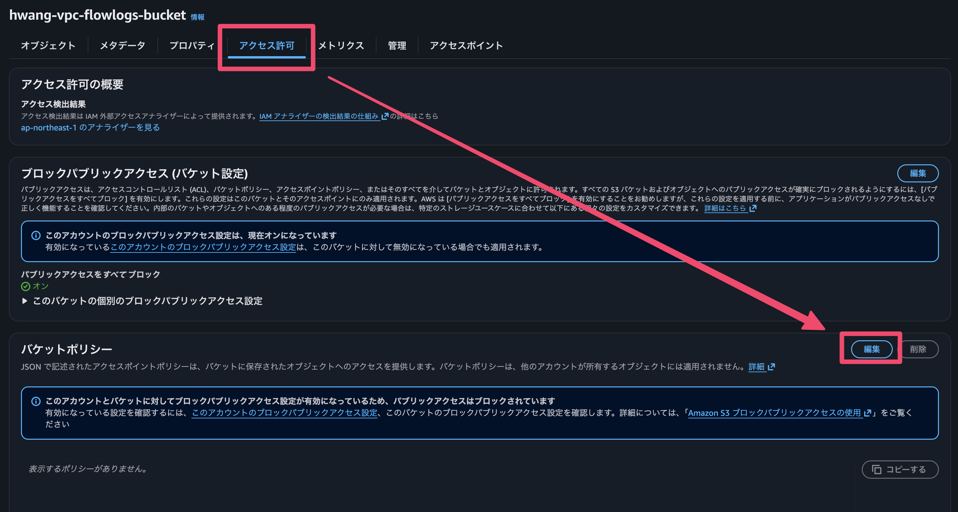The image size is (958, 512).
Task: Open the メトリクス tab
Action: click(x=341, y=46)
